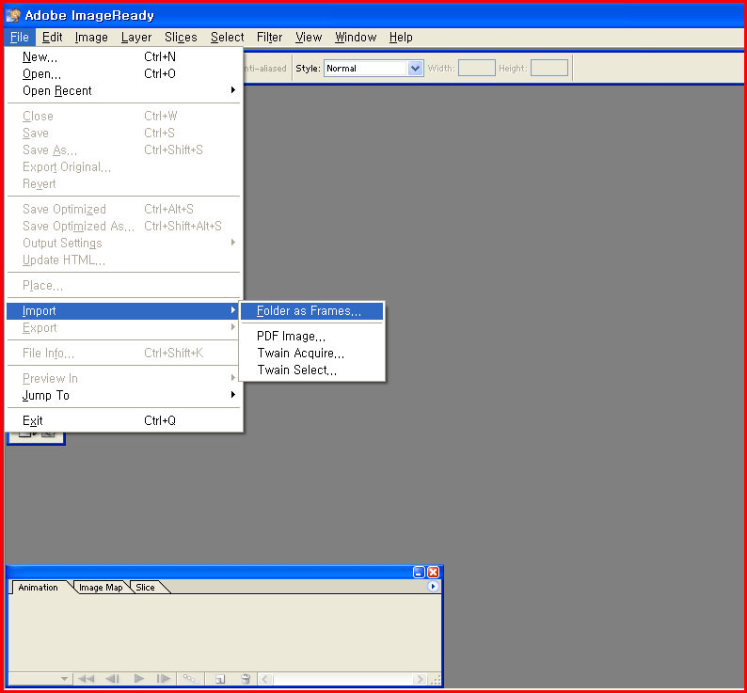This screenshot has height=693, width=747.
Task: Choose Twain Select... in Import submenu
Action: coord(311,370)
